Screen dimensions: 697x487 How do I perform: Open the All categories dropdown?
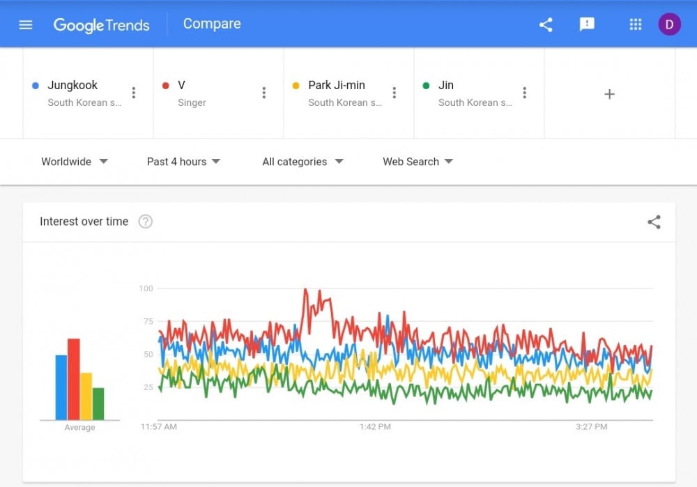[302, 162]
